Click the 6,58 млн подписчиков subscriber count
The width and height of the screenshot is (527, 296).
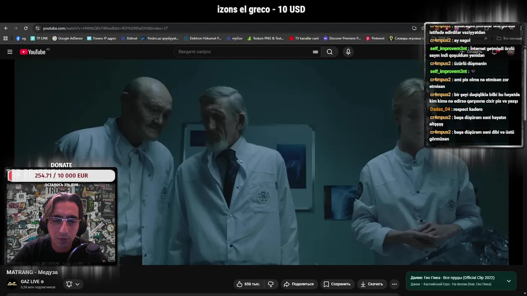tap(38, 287)
